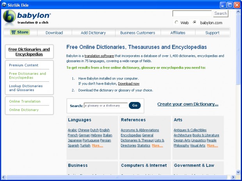This screenshot has width=242, height=181.
Task: Click More under References
Action: (157, 146)
